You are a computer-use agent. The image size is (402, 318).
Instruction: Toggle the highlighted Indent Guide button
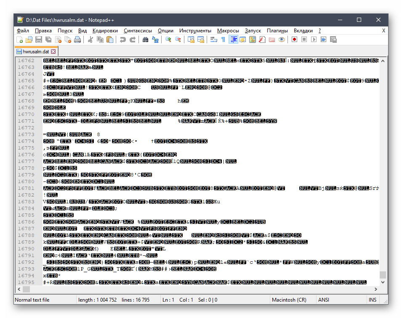(233, 39)
